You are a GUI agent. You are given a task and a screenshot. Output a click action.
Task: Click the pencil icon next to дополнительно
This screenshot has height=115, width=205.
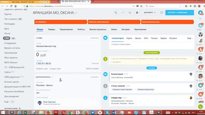52,77
